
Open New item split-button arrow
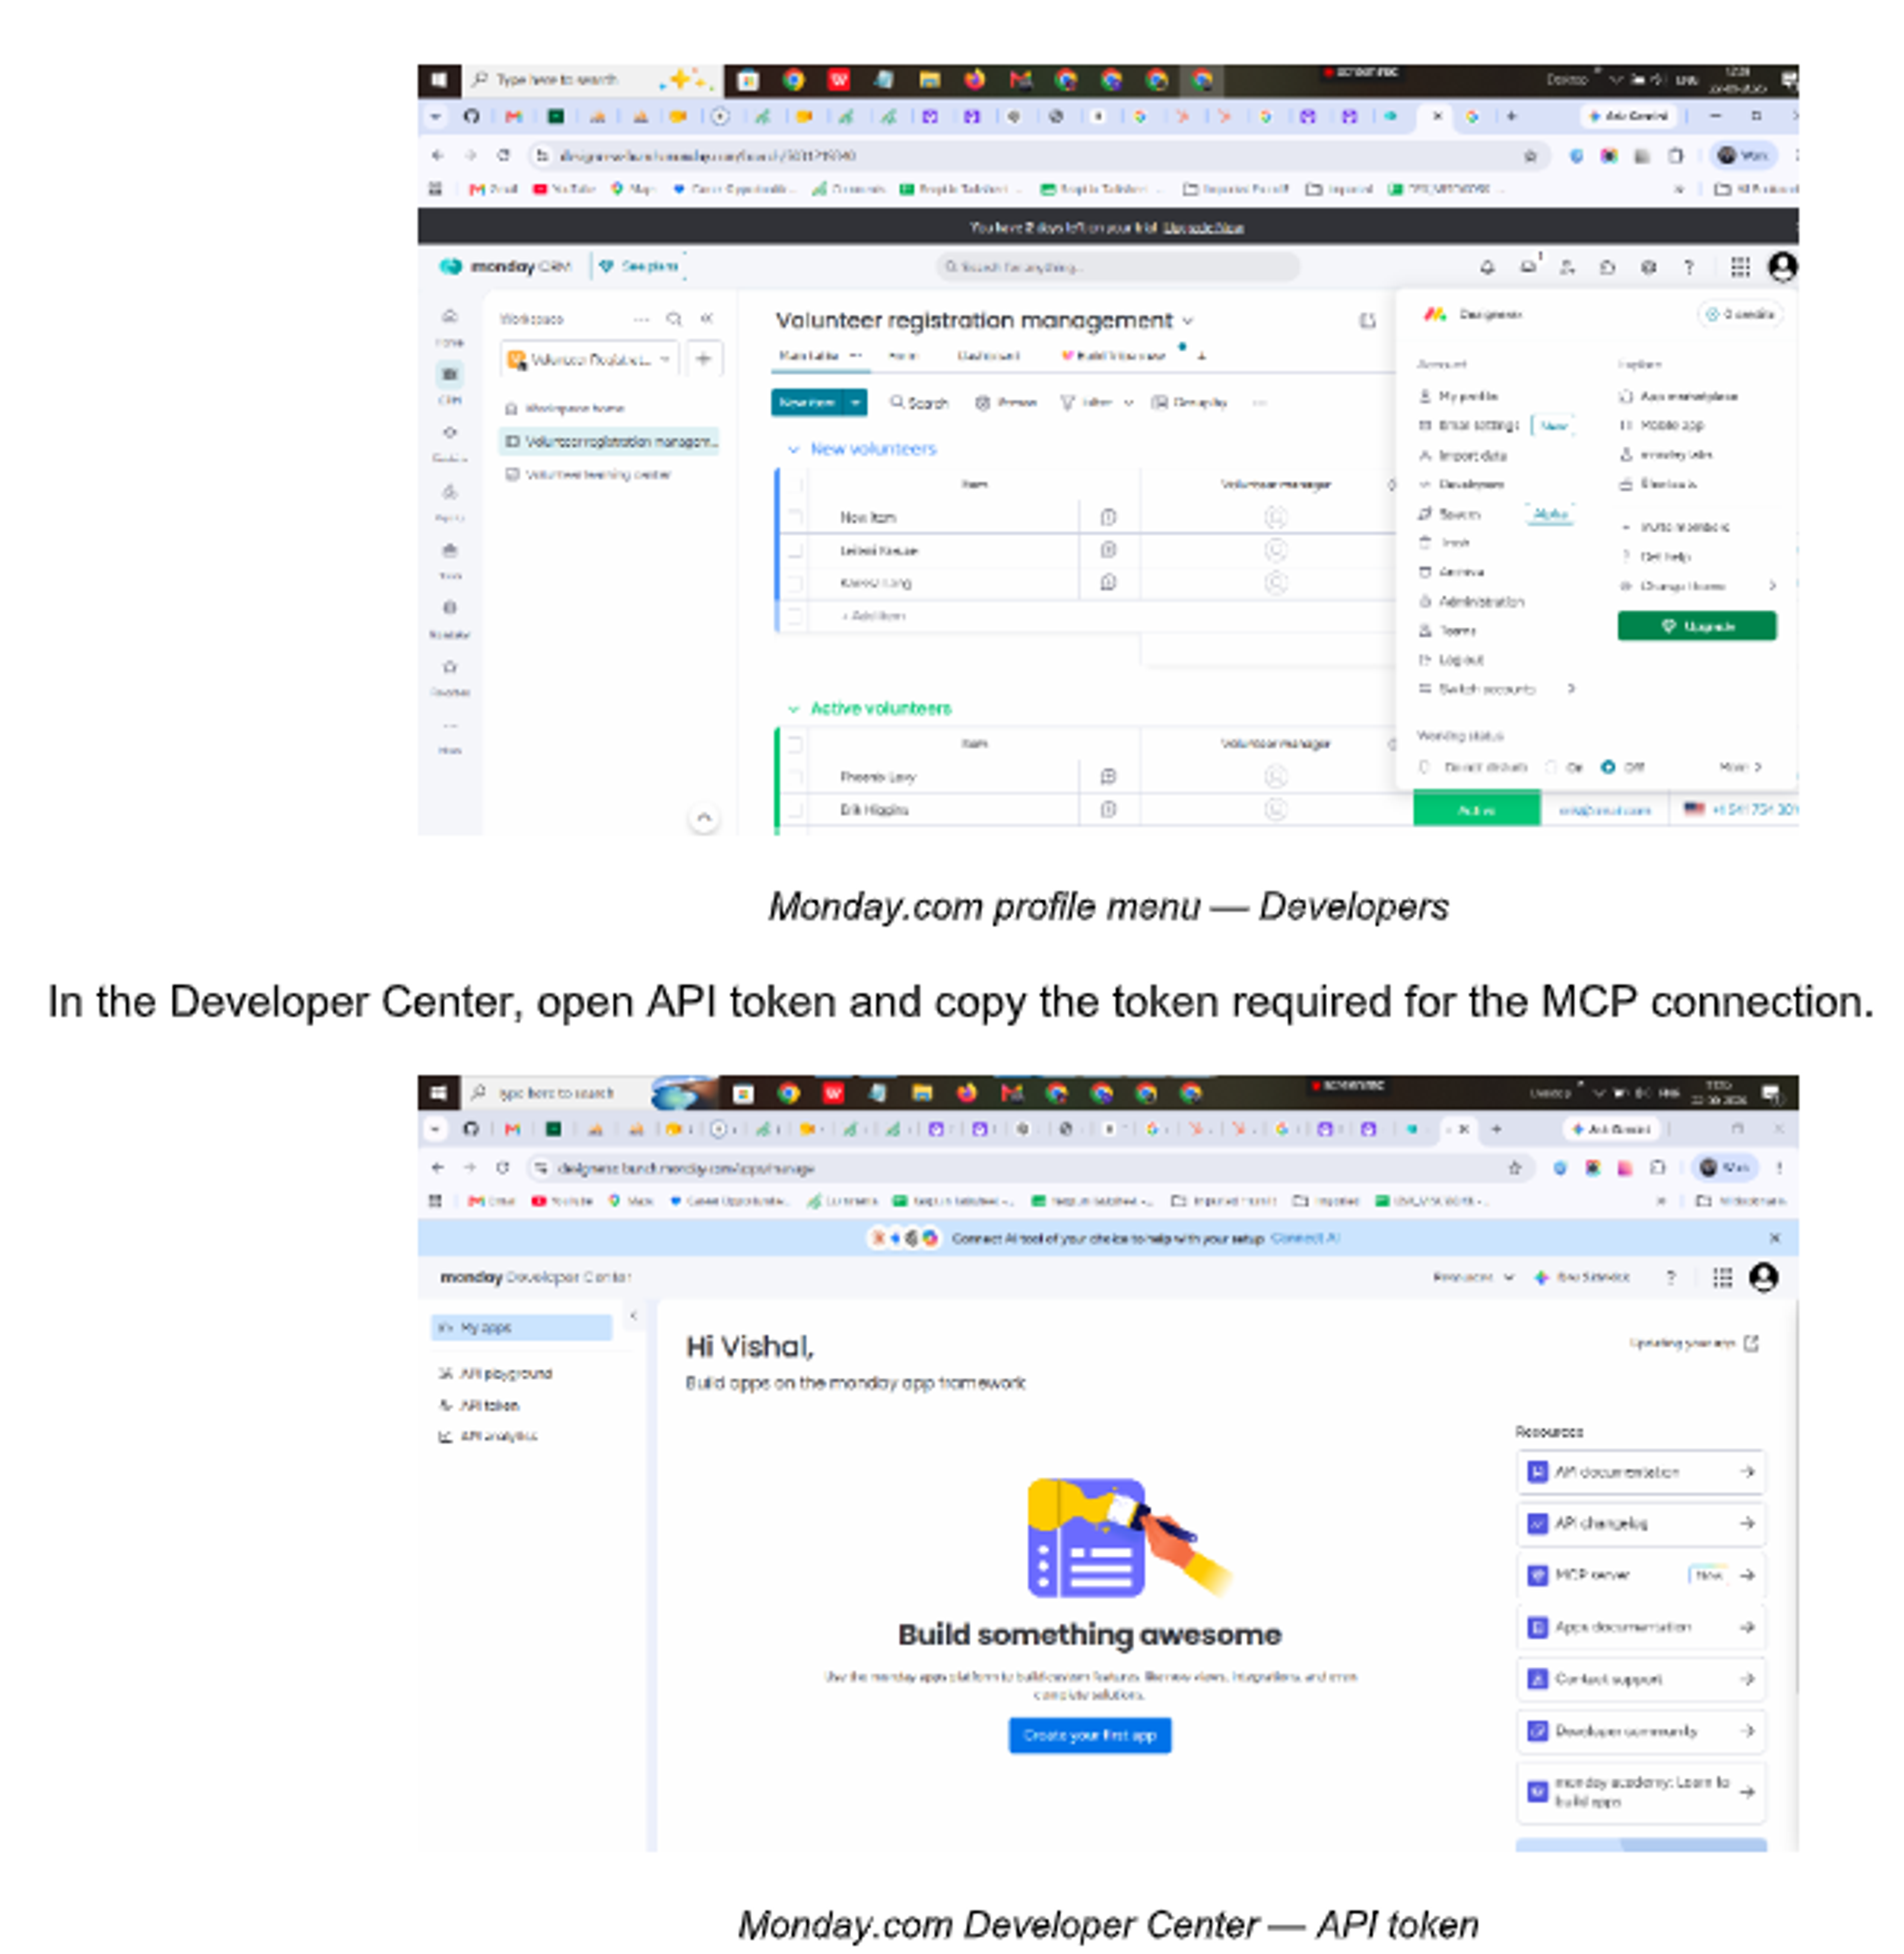(856, 402)
